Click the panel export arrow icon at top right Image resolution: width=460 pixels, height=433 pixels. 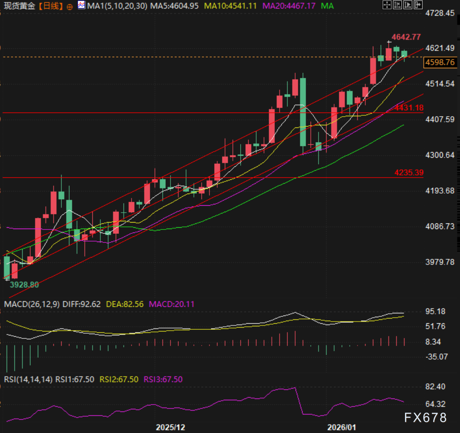tap(418, 5)
